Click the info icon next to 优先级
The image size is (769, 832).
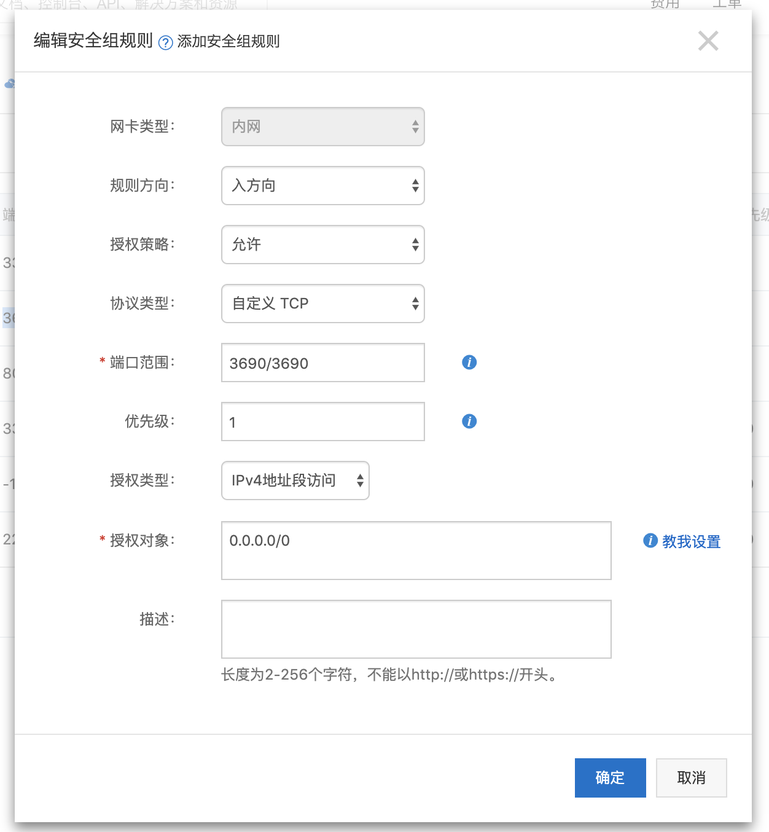click(x=469, y=422)
